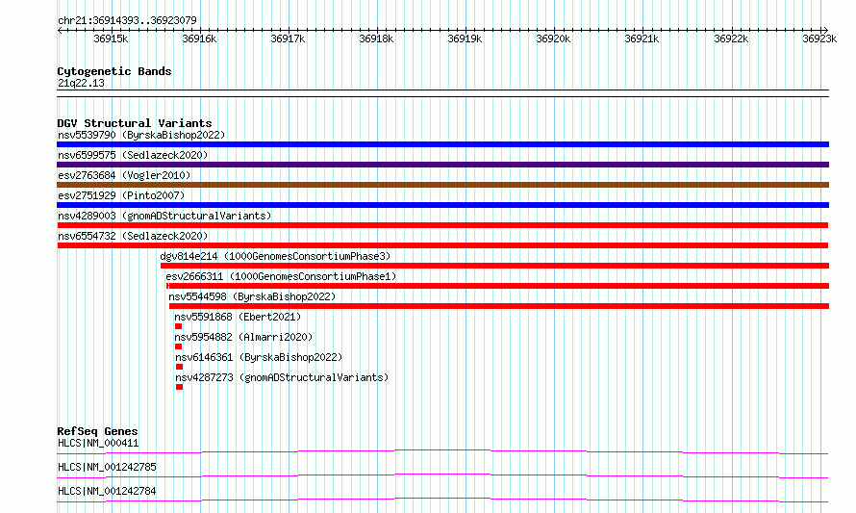This screenshot has width=856, height=513.
Task: Click the nsv5539790 blue variant bar
Action: [442, 144]
